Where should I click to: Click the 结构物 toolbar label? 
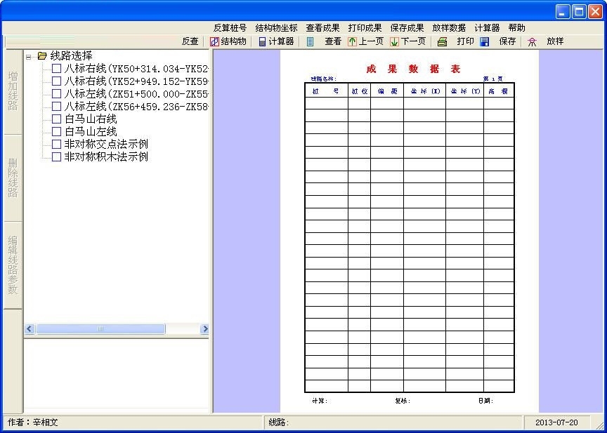pos(234,41)
